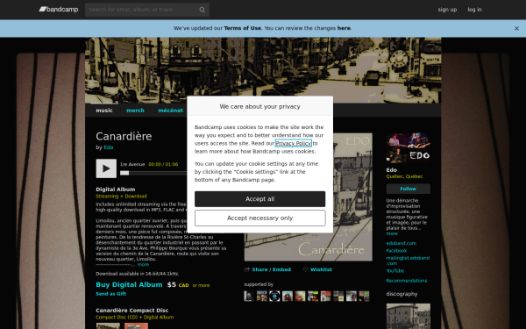The width and height of the screenshot is (526, 329).
Task: Dismiss the Terms of Use banner
Action: 516,29
